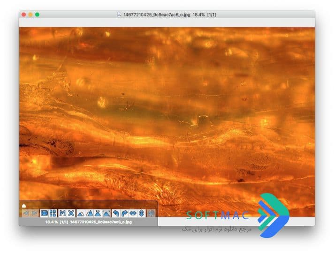Screen dimensions: 334x253
Task: Go to the next image arrow
Action: pyautogui.click(x=35, y=213)
